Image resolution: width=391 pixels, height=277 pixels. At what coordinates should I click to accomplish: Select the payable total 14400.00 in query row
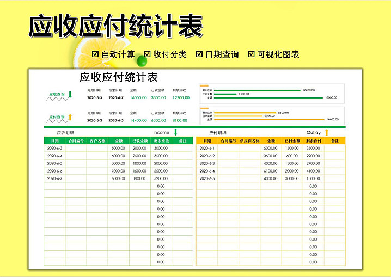(x=138, y=120)
